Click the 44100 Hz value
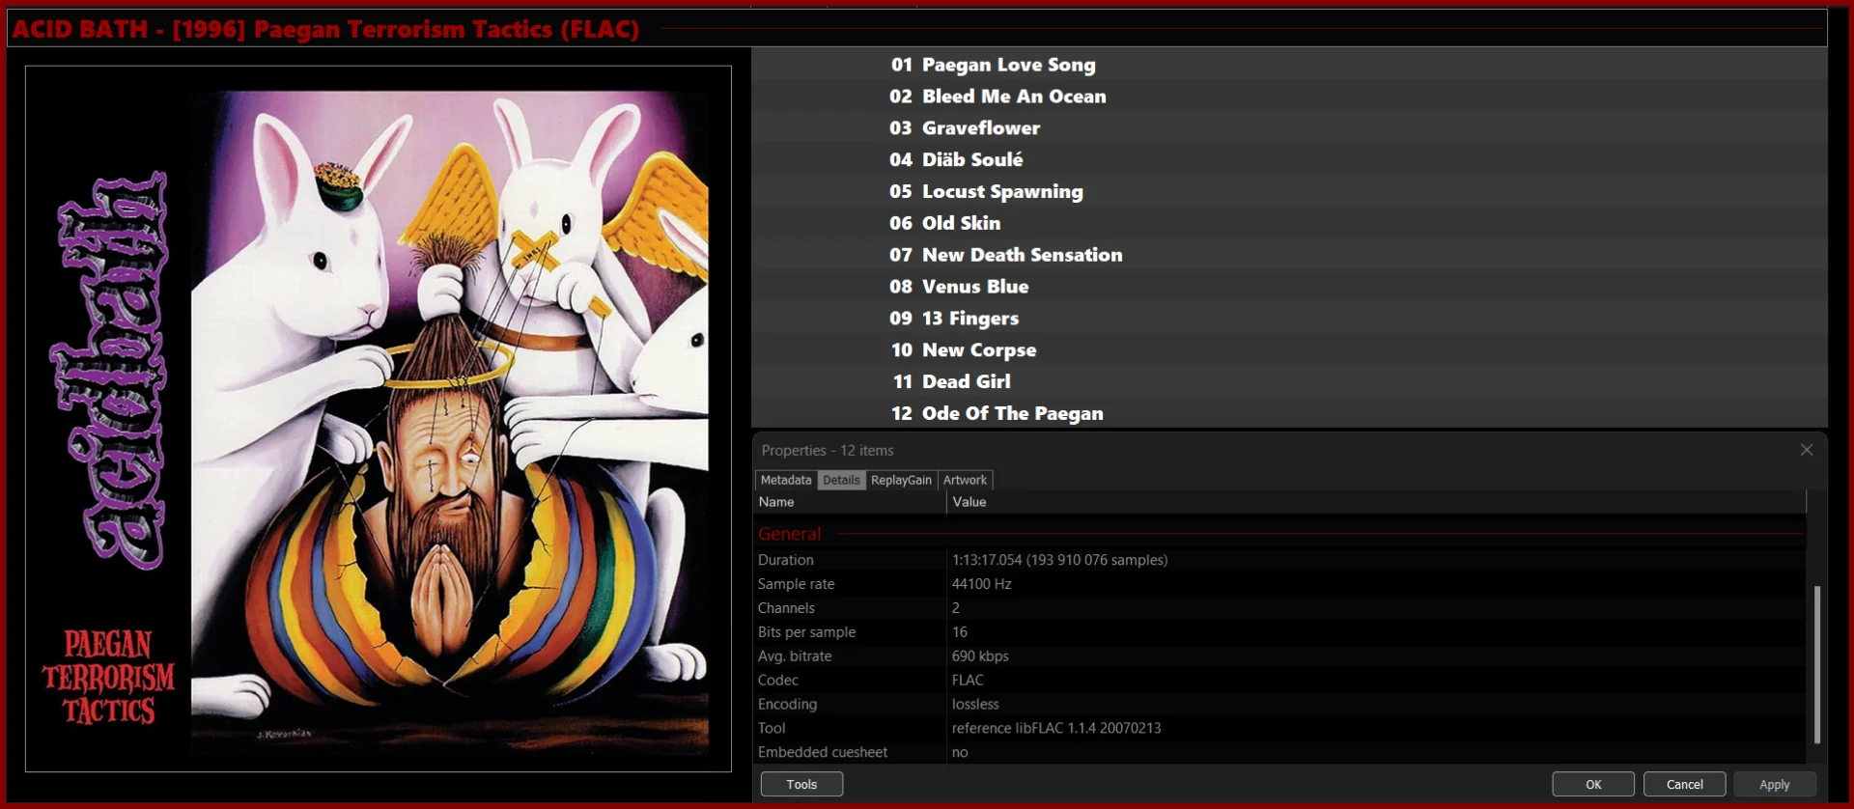The image size is (1854, 809). [981, 584]
